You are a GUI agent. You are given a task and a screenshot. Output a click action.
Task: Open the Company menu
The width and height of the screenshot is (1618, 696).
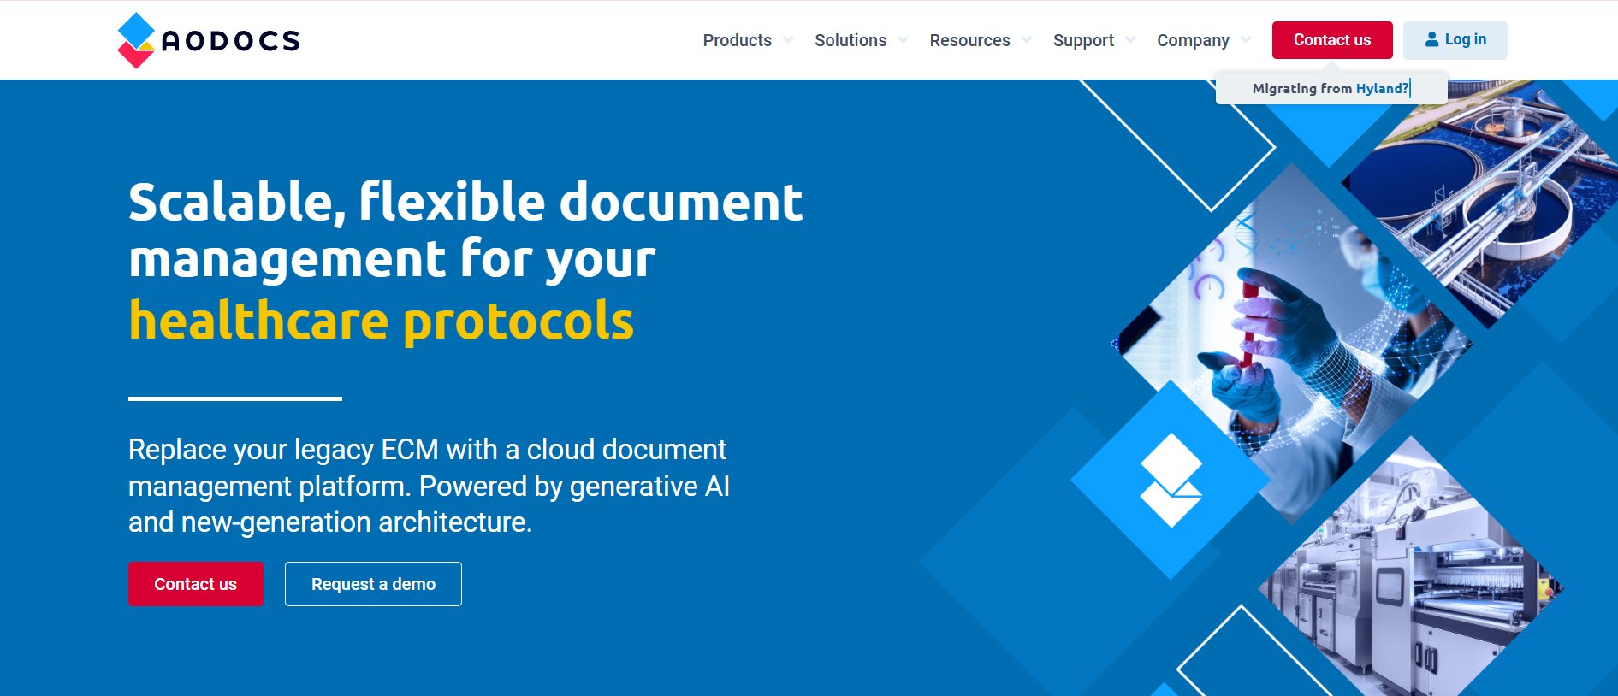1193,40
